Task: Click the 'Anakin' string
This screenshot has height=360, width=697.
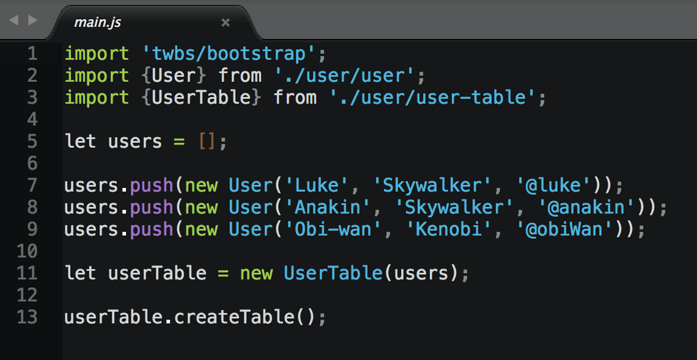Action: (326, 207)
